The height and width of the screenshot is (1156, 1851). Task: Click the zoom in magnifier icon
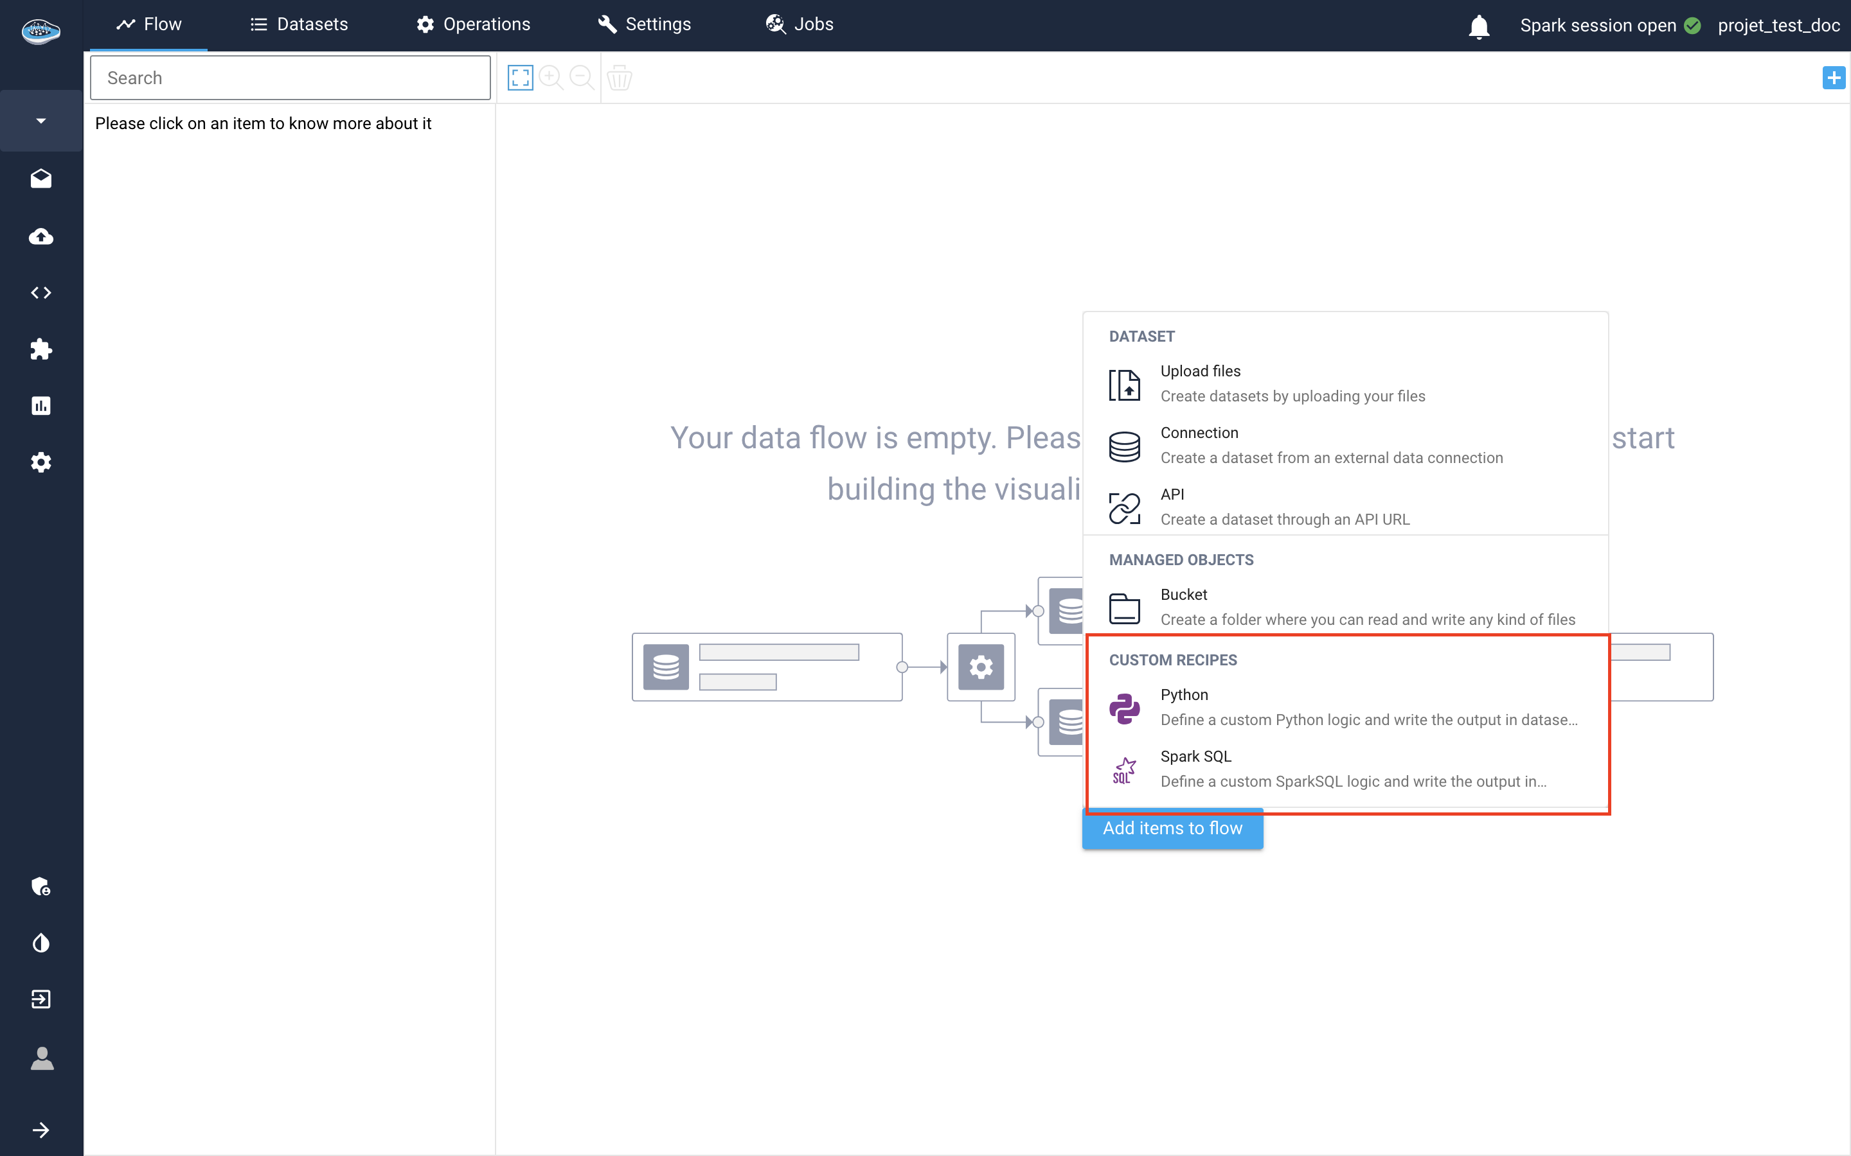(551, 78)
